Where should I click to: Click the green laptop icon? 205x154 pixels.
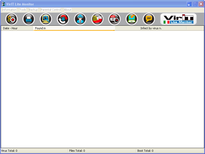point(131,19)
